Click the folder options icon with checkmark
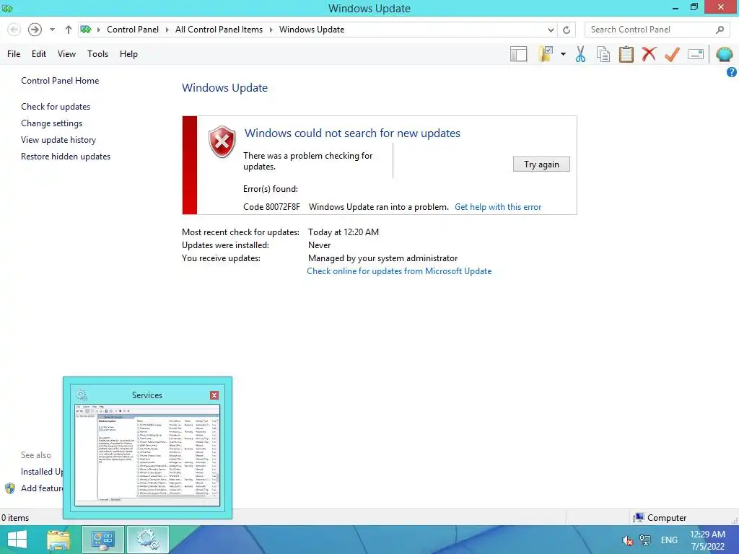Image resolution: width=739 pixels, height=554 pixels. (x=546, y=54)
